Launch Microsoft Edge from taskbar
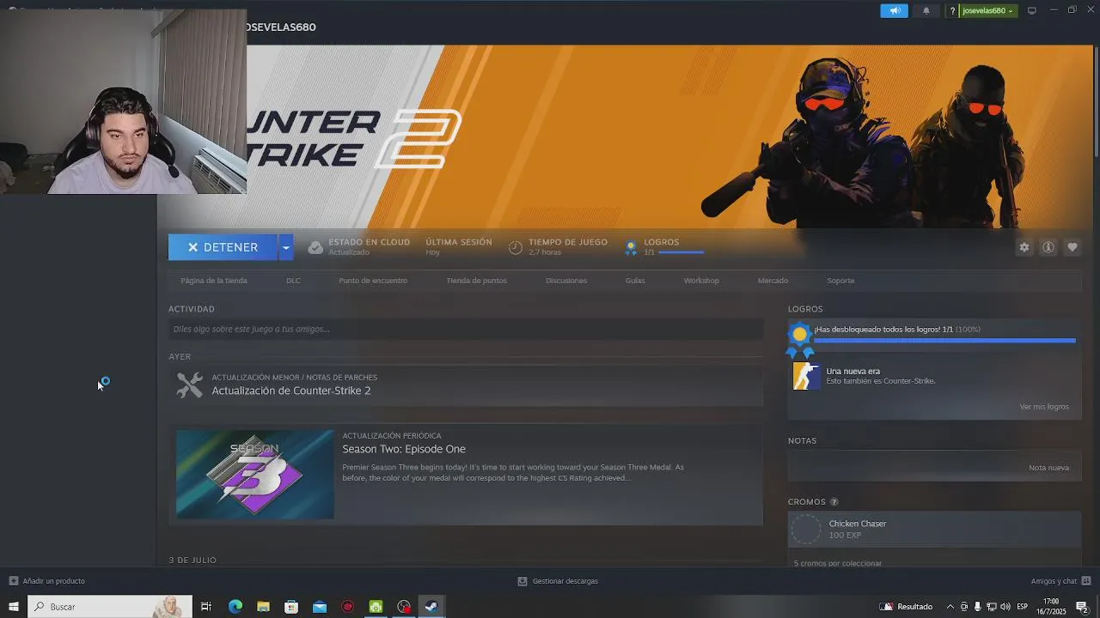1100x618 pixels. [235, 607]
